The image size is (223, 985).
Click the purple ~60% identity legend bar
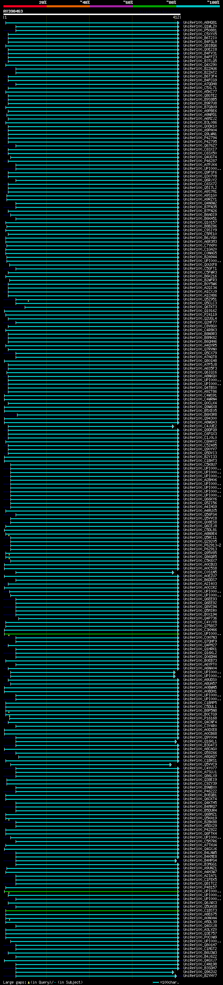pyautogui.click(x=111, y=6)
